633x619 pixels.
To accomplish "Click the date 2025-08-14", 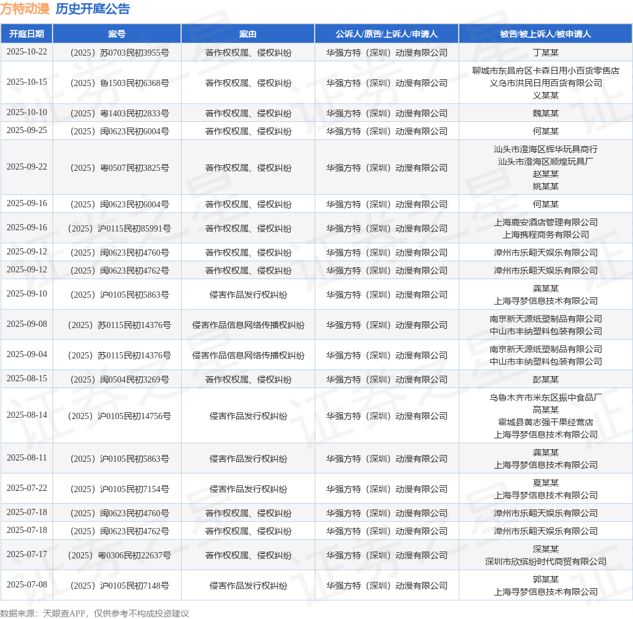I will click(27, 415).
